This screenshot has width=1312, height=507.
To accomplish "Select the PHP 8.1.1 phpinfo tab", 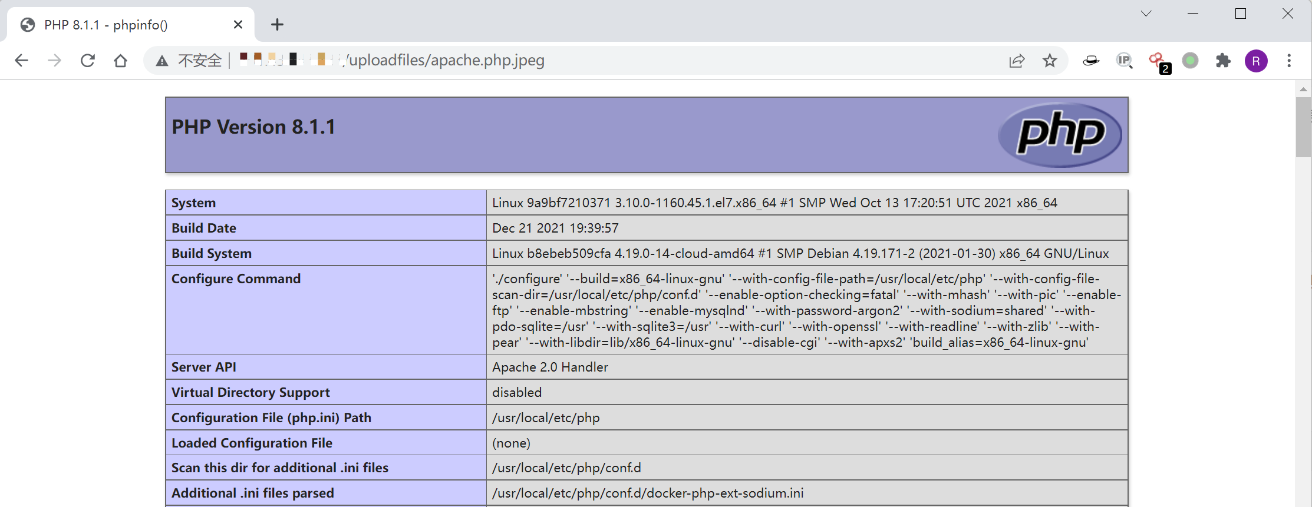I will coord(118,25).
